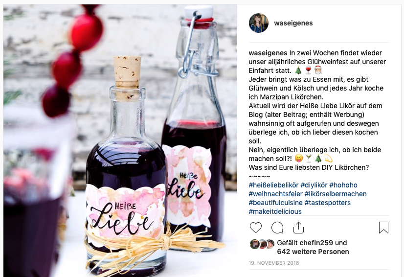
Task: Open the #beautifulcuisine hashtag
Action: pos(276,203)
